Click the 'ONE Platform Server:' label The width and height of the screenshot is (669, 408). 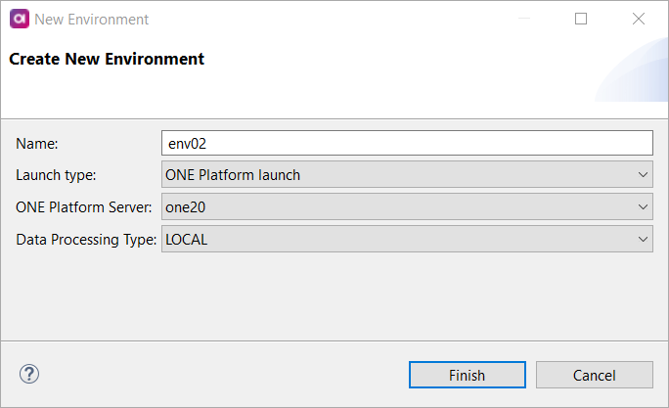(x=85, y=207)
